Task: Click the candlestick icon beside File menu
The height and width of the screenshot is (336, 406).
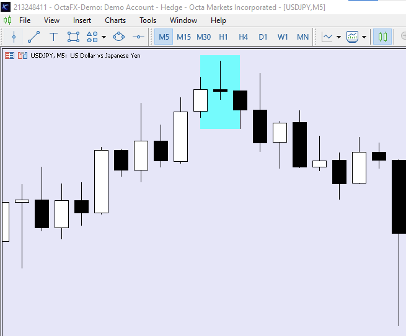Action: pyautogui.click(x=7, y=20)
